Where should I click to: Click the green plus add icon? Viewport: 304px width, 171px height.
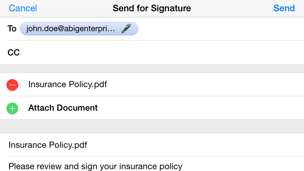[12, 108]
